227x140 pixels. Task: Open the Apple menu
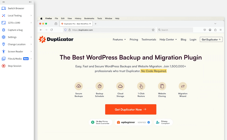tap(41, 18)
